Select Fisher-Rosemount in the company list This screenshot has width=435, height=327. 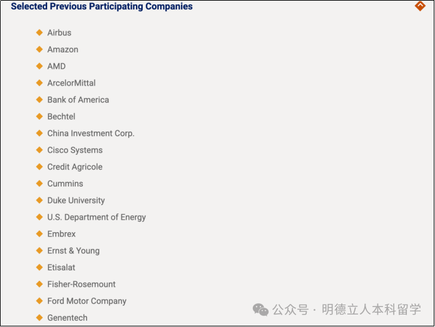coord(81,284)
